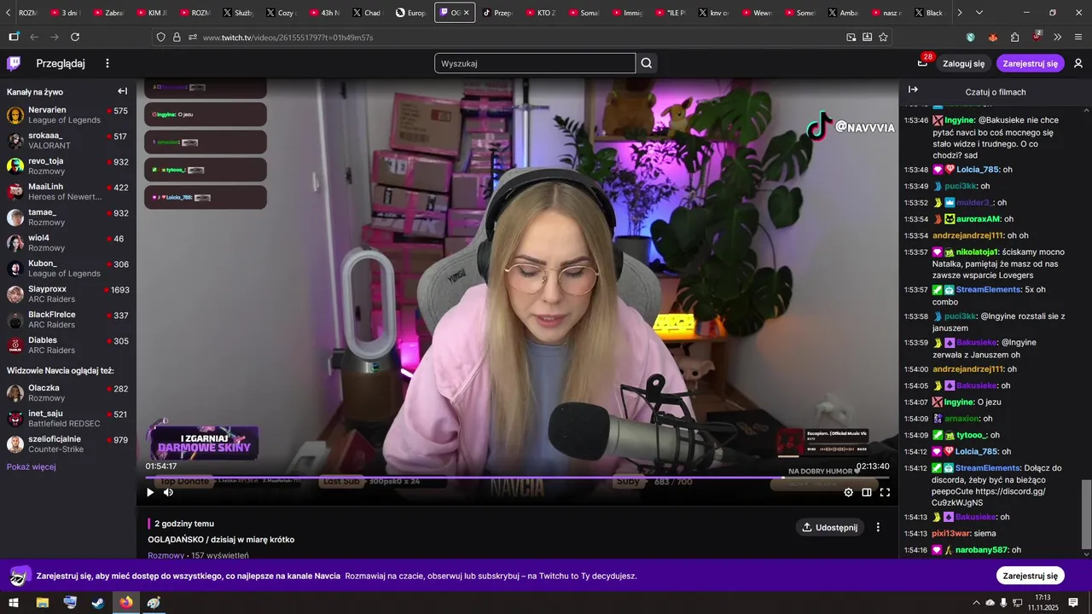
Task: Open site security padlock info
Action: click(177, 37)
